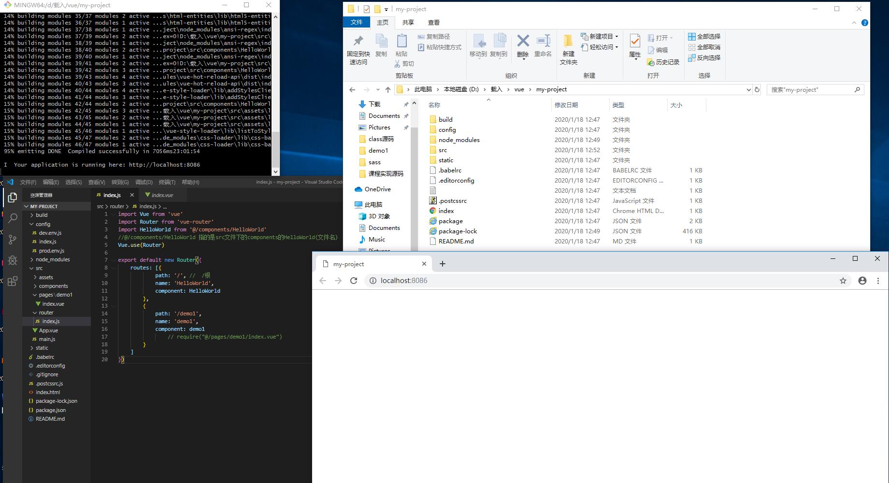The height and width of the screenshot is (483, 889).
Task: Reload the localhost:8086 page in Chrome
Action: [x=354, y=281]
